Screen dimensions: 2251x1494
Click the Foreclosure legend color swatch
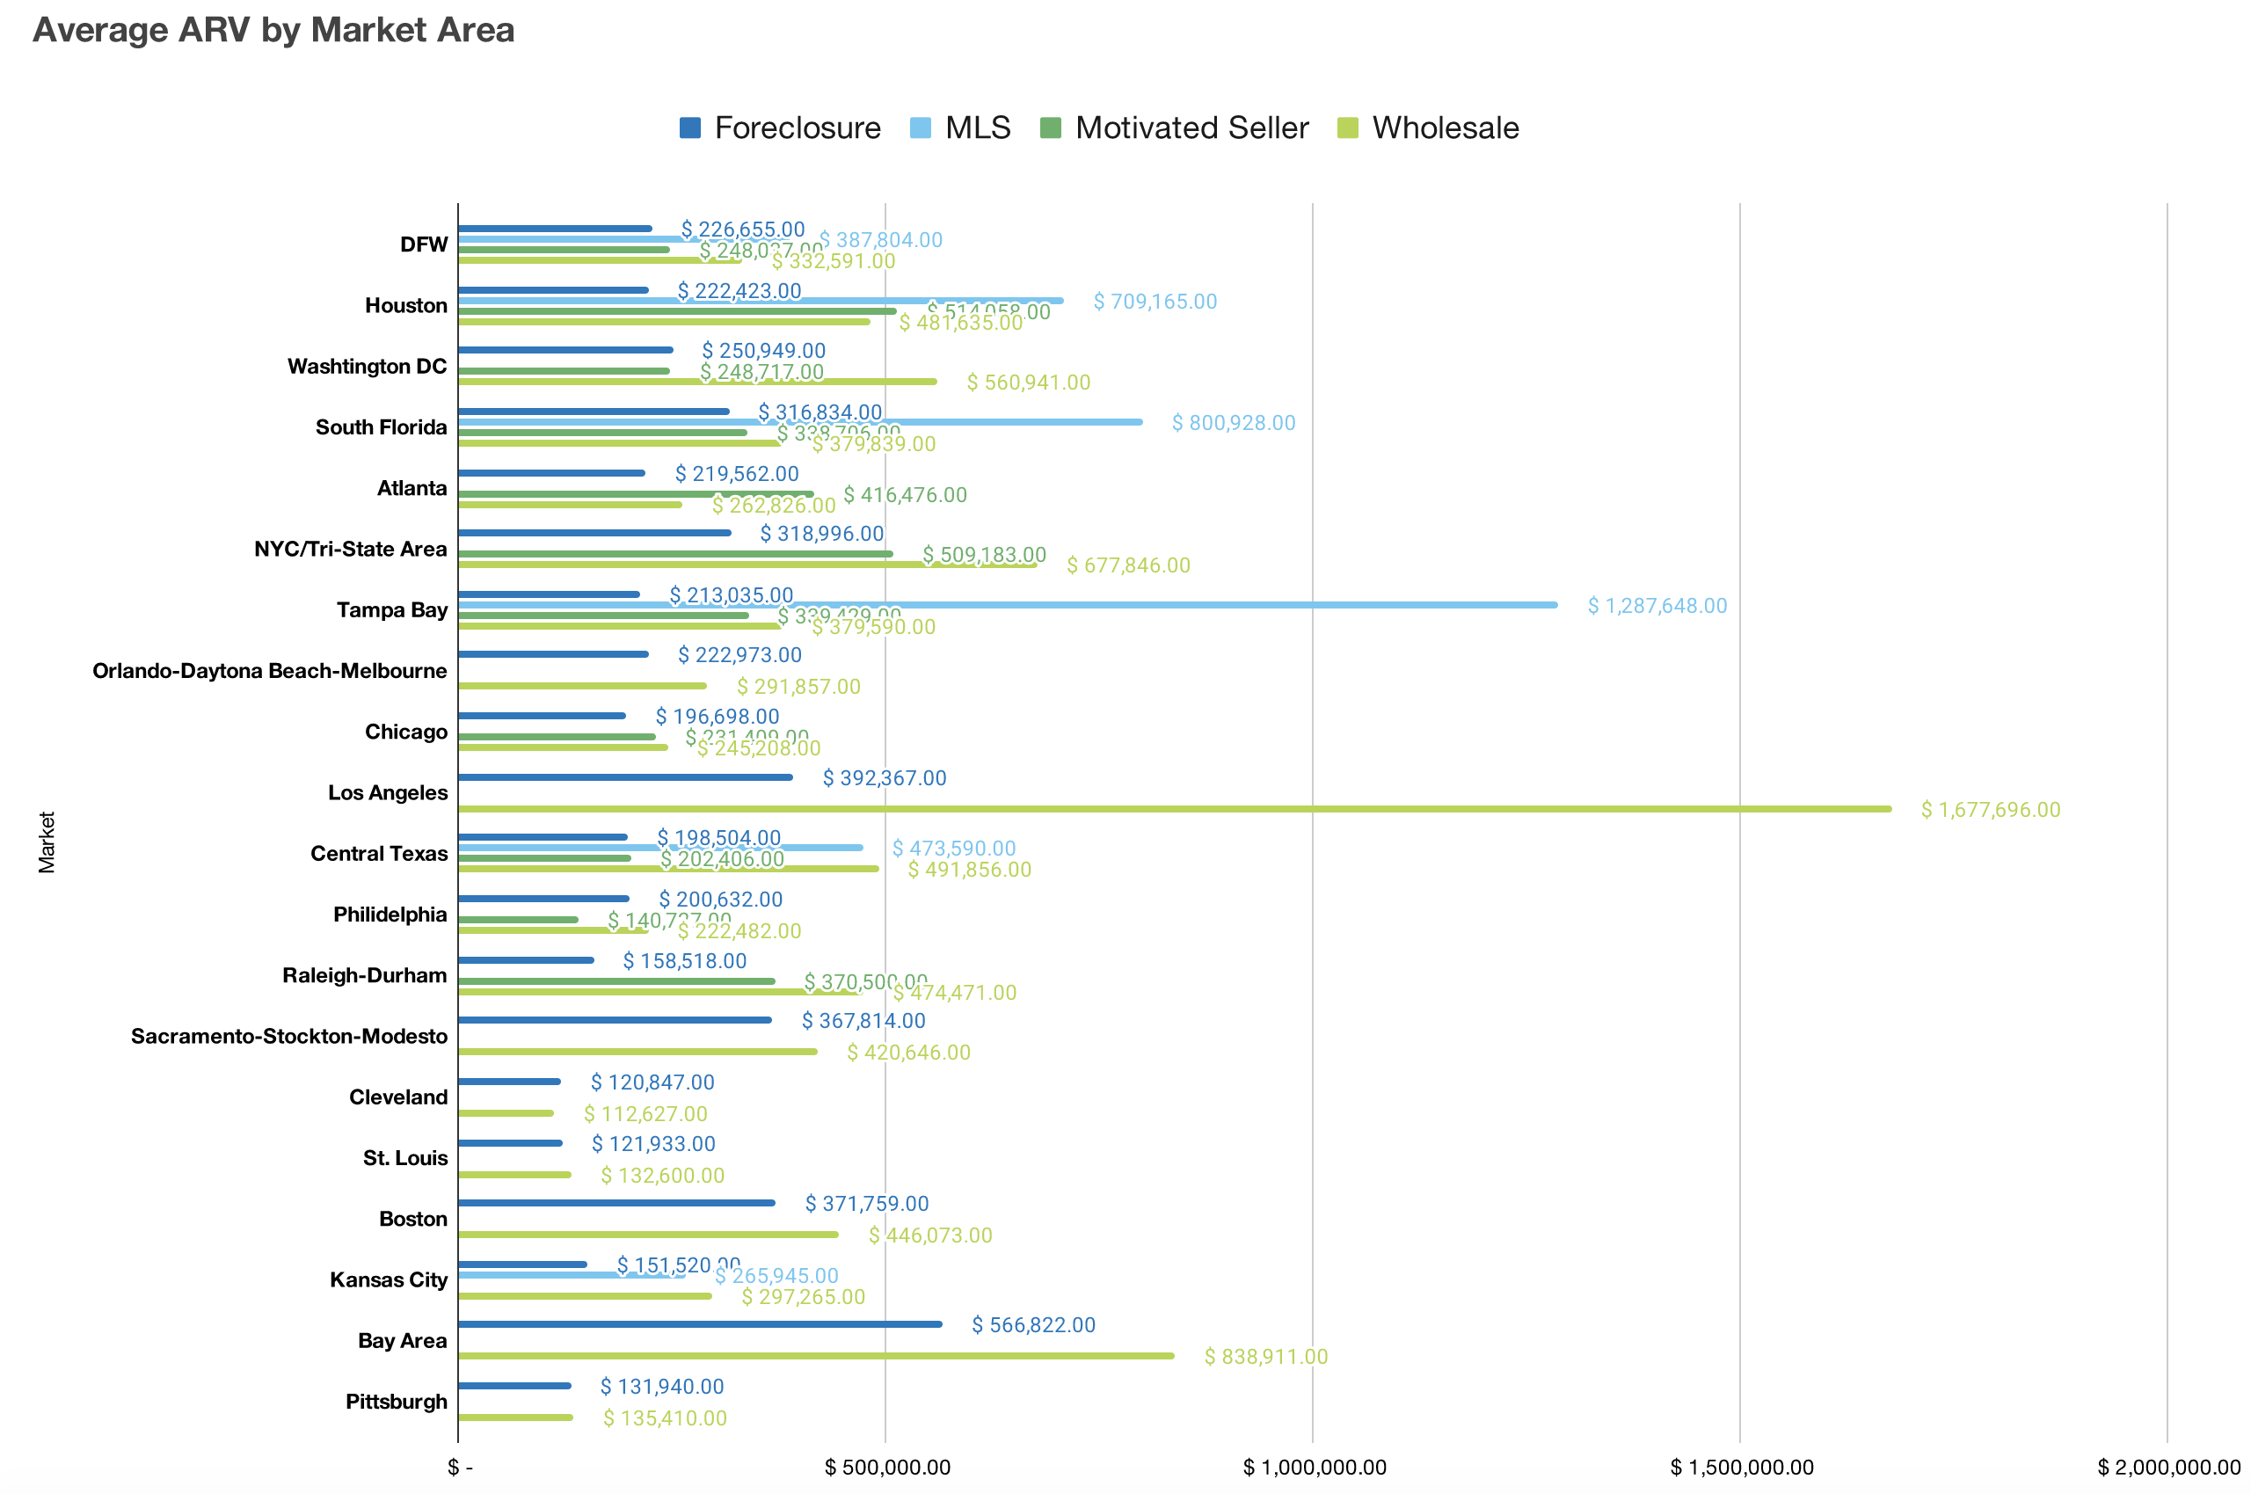click(689, 128)
